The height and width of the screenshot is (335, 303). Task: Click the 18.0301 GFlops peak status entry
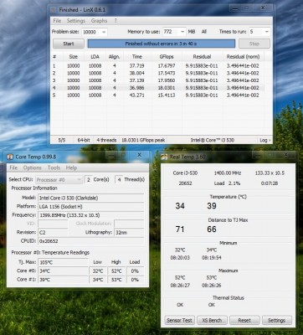point(143,140)
